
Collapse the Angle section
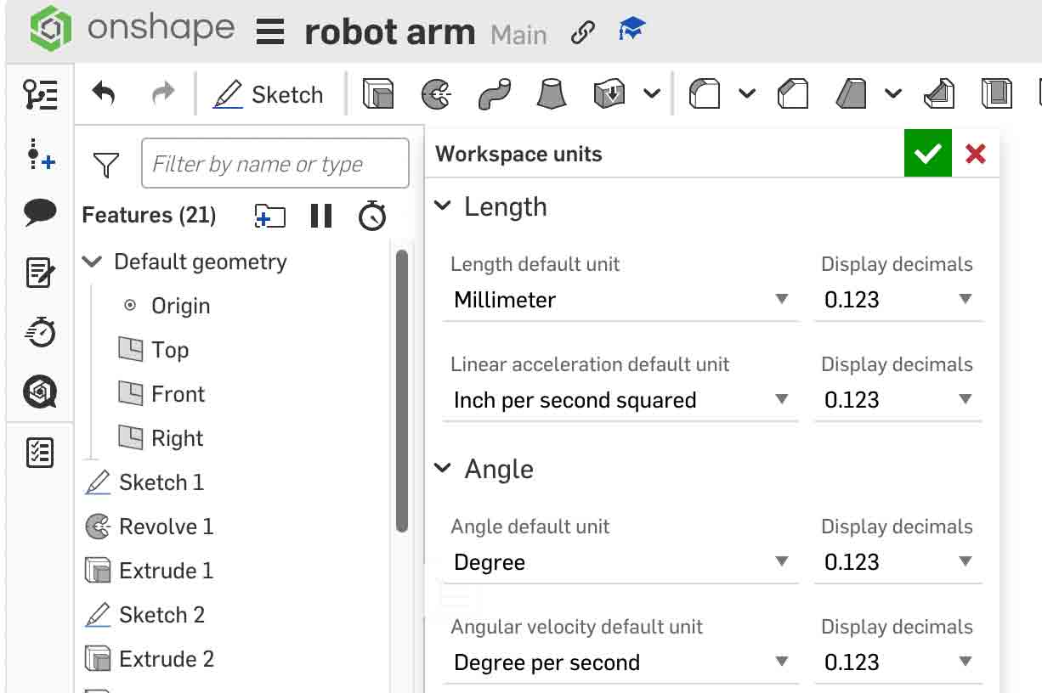coord(445,468)
